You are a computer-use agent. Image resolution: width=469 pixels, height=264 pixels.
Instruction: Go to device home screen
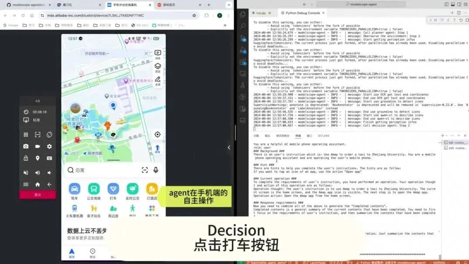(37, 185)
